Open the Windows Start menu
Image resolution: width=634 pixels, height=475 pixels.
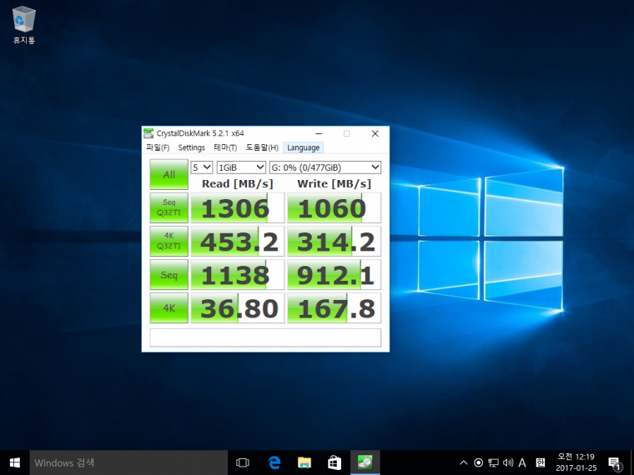[15, 462]
